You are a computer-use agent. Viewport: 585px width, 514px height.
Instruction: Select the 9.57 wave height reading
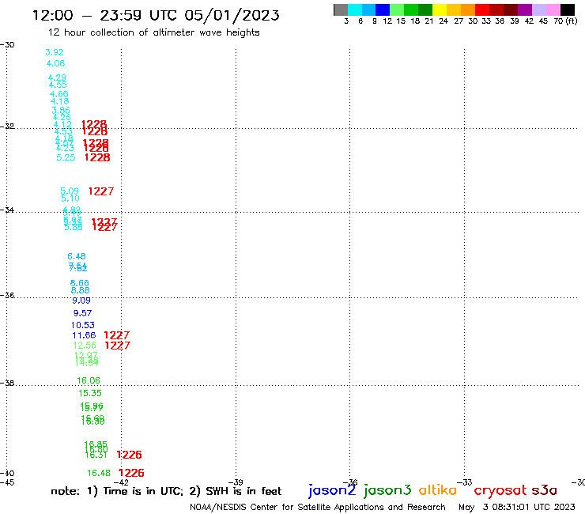pos(82,313)
